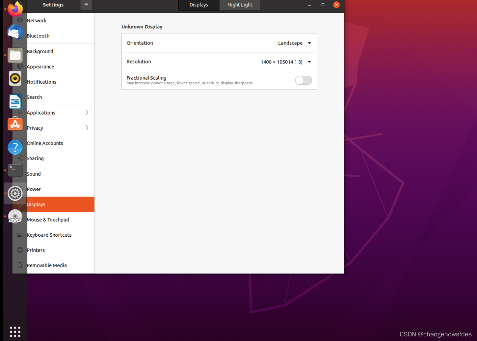The image size is (477, 341).
Task: Open Thunderbird Mail from the dock
Action: (15, 32)
